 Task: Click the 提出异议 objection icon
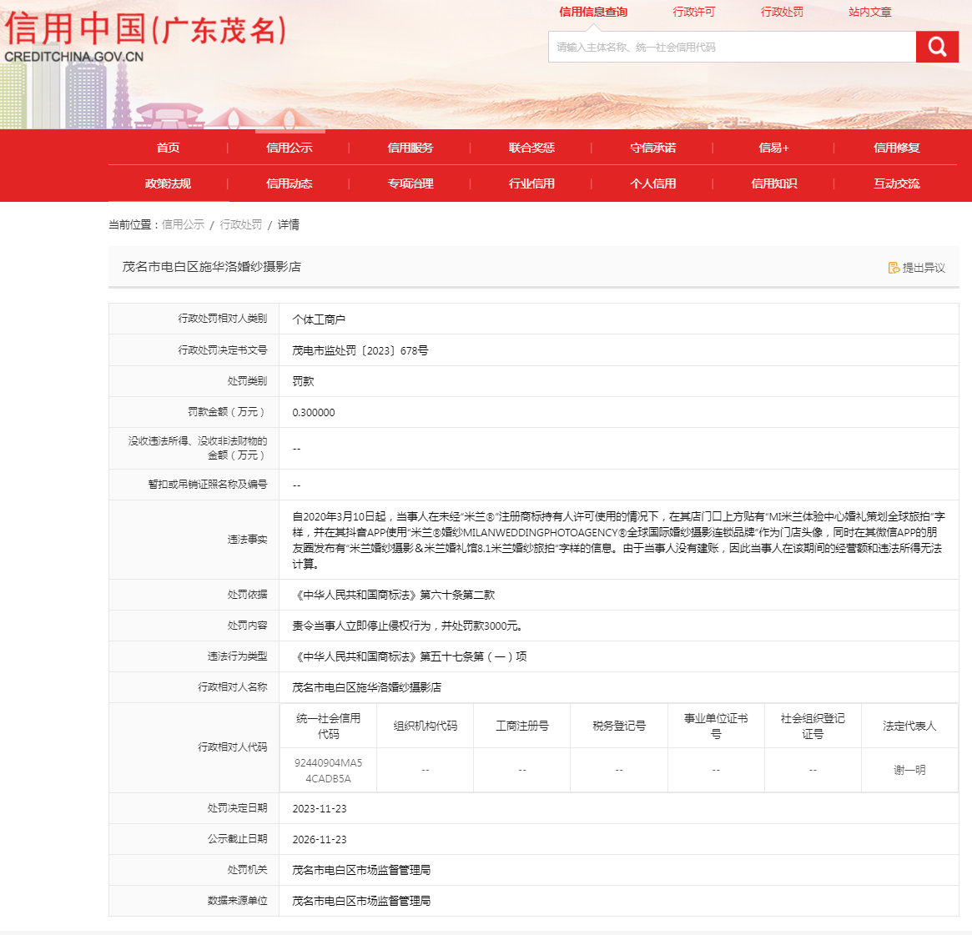(894, 268)
